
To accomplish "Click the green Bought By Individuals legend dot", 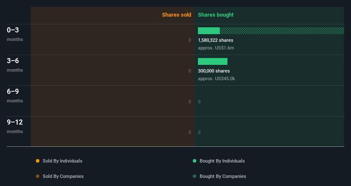I will click(195, 161).
